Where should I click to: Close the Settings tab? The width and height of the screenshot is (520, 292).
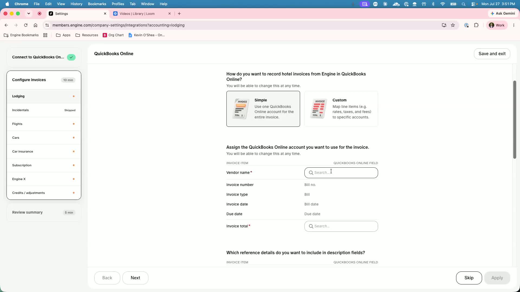(x=105, y=14)
